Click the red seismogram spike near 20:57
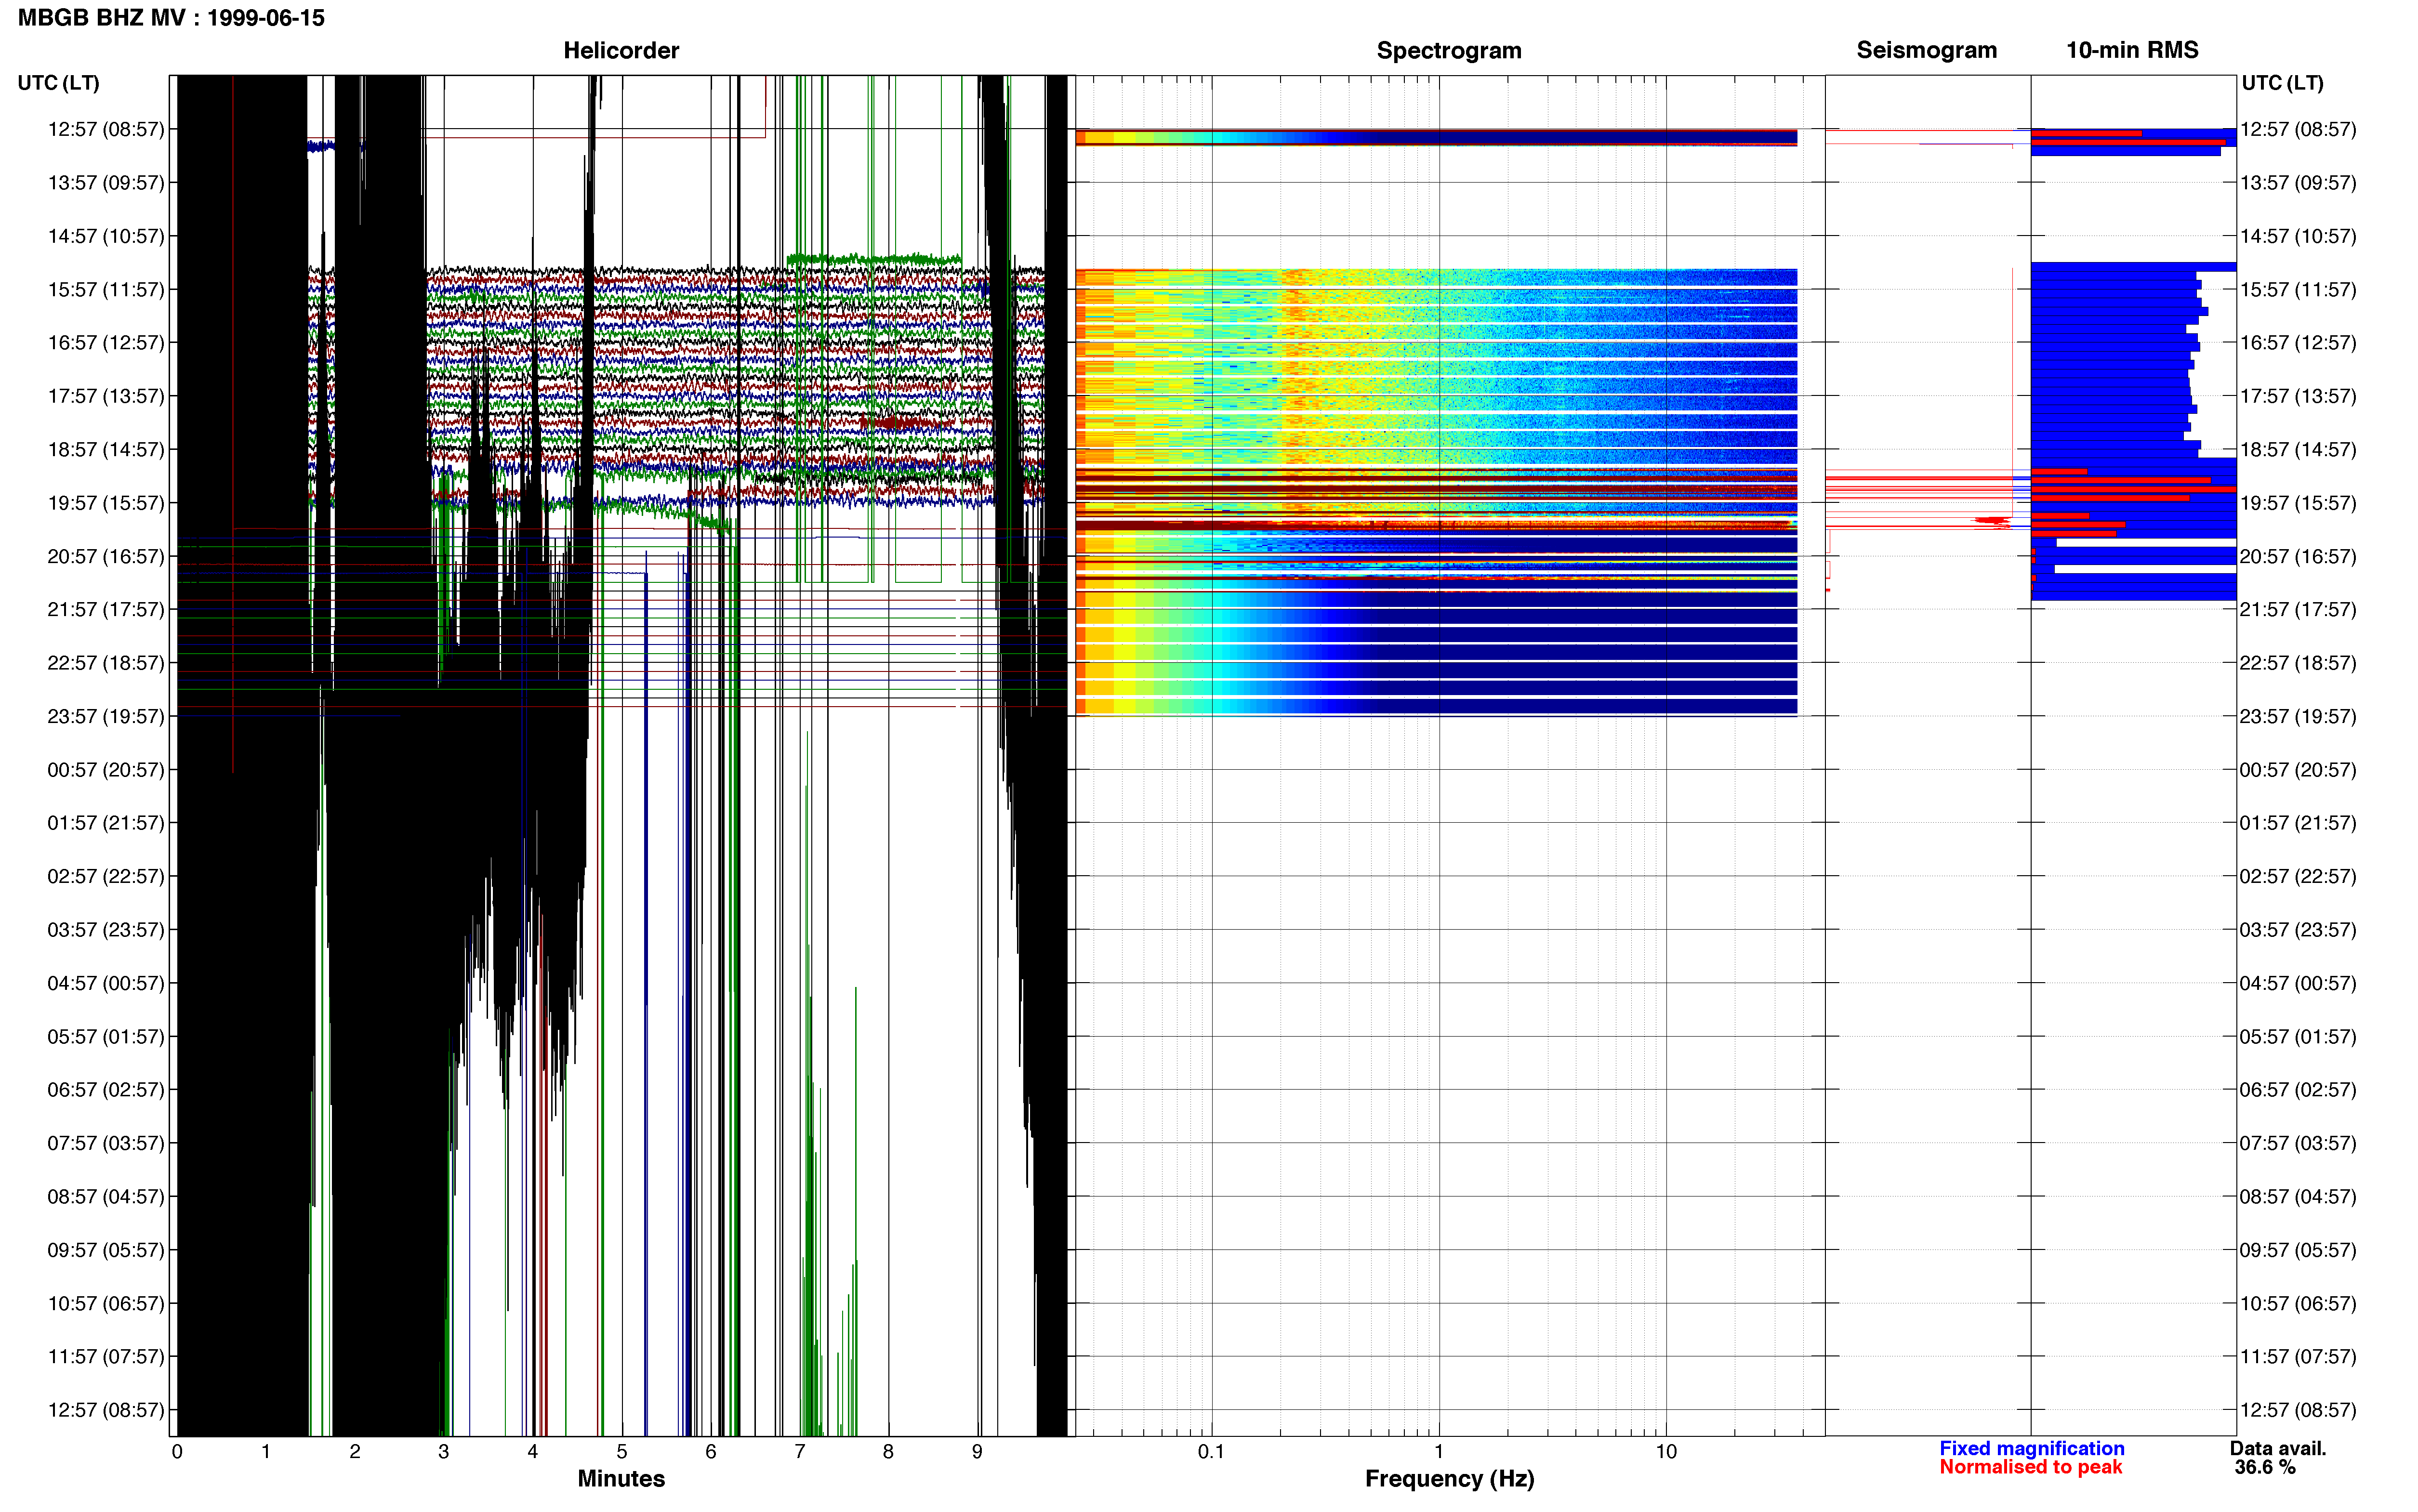The height and width of the screenshot is (1512, 2418). [1990, 521]
